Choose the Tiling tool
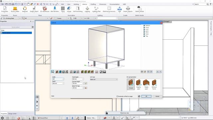Viewport: 213px width, 120px height. point(63,9)
